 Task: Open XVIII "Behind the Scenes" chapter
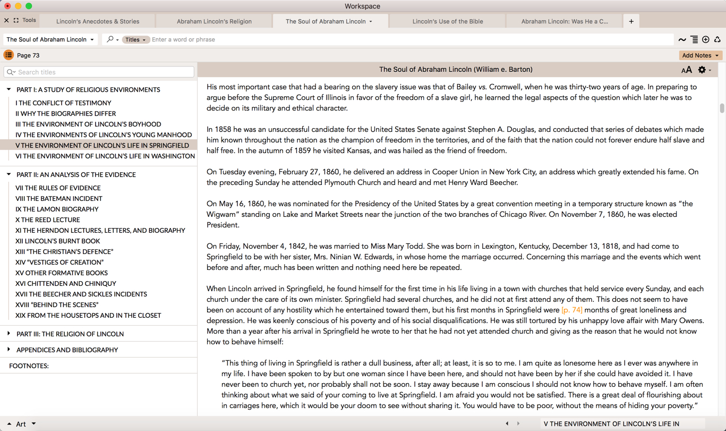pos(57,305)
